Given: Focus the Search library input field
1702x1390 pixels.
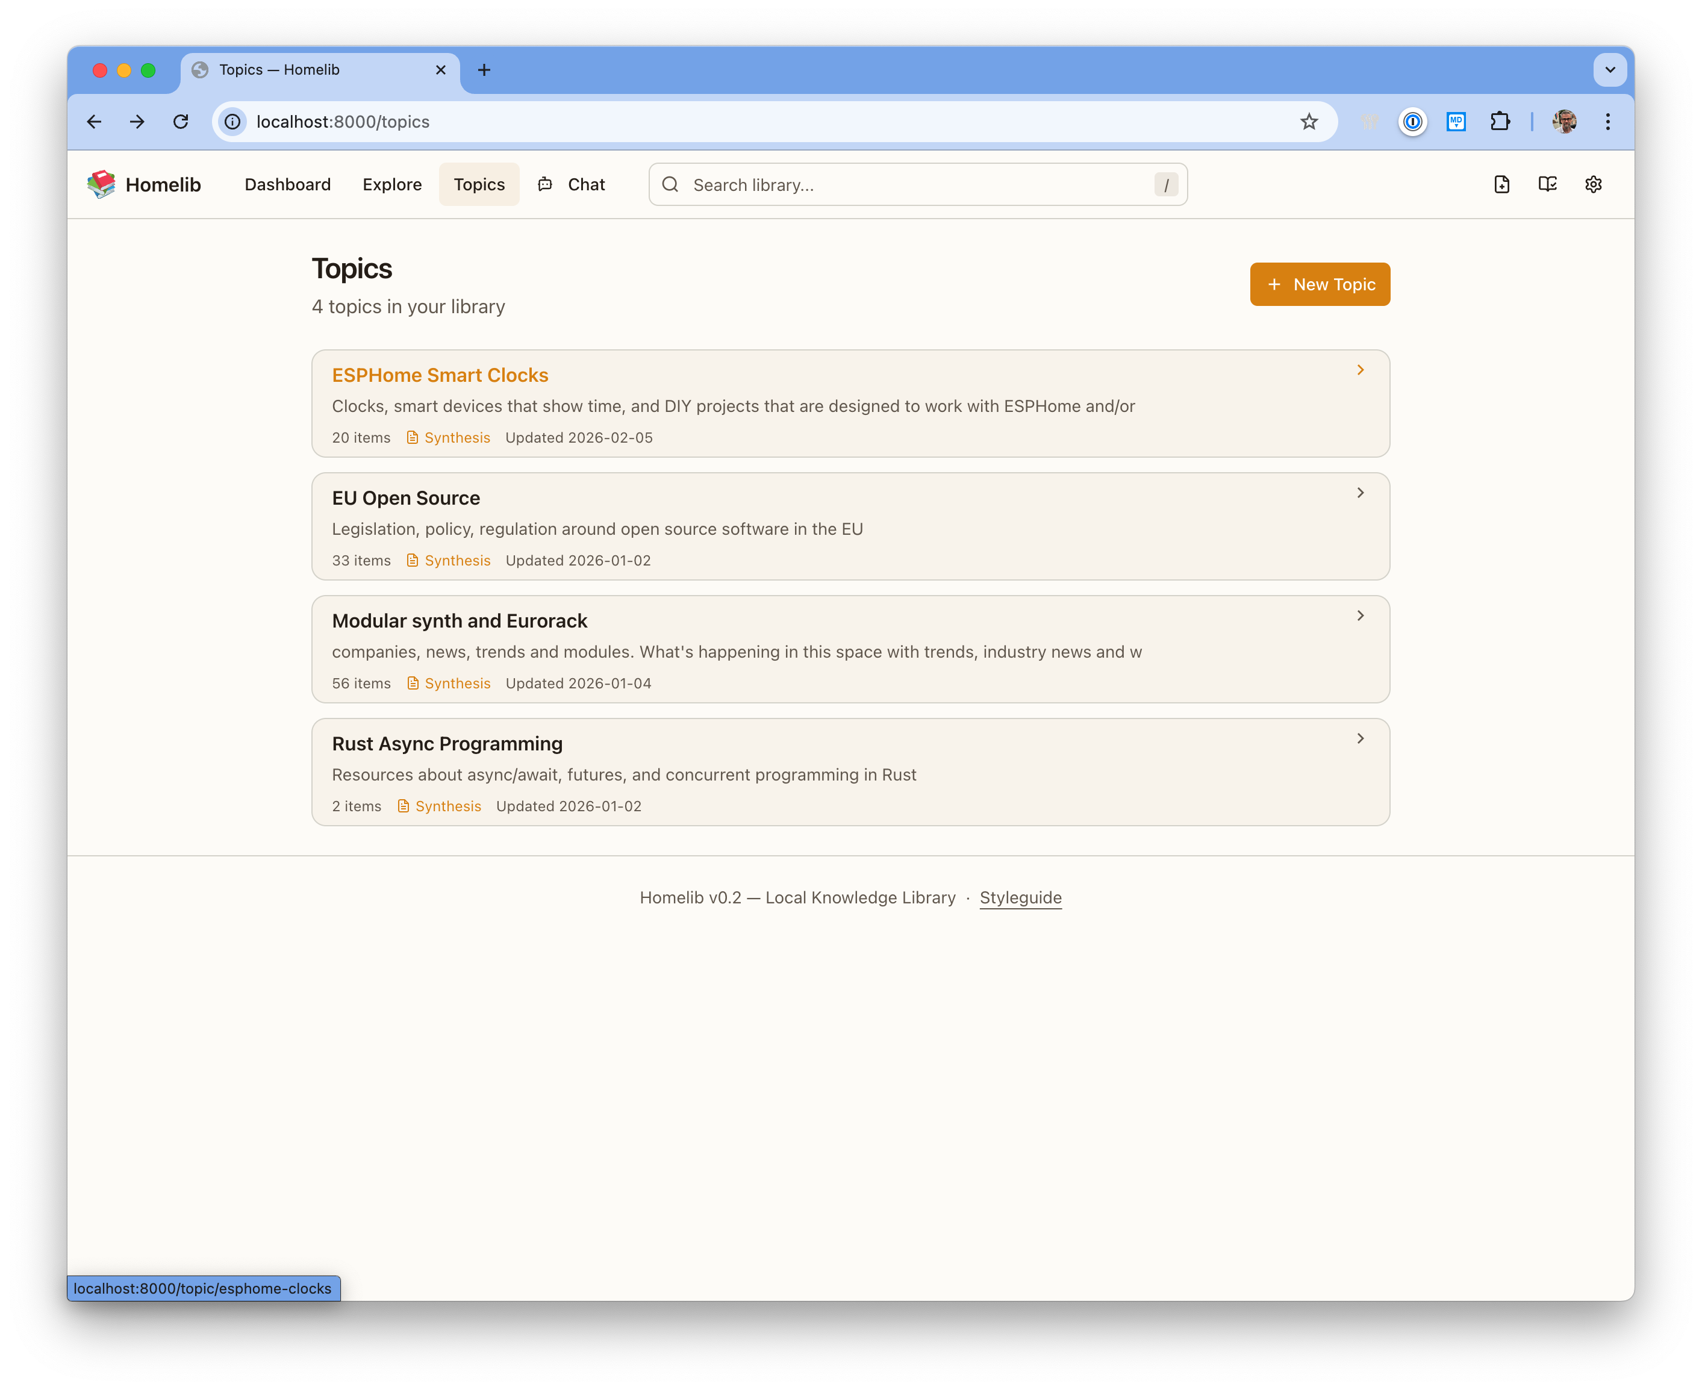Looking at the screenshot, I should (x=917, y=185).
